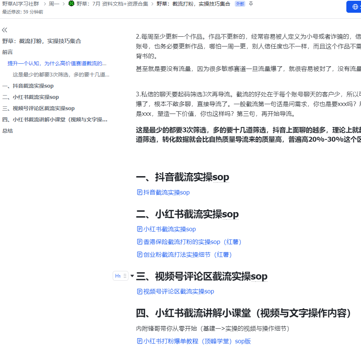Click the doc icon before 创业粉截流打法 link
This screenshot has height=353, width=361.
139,254
